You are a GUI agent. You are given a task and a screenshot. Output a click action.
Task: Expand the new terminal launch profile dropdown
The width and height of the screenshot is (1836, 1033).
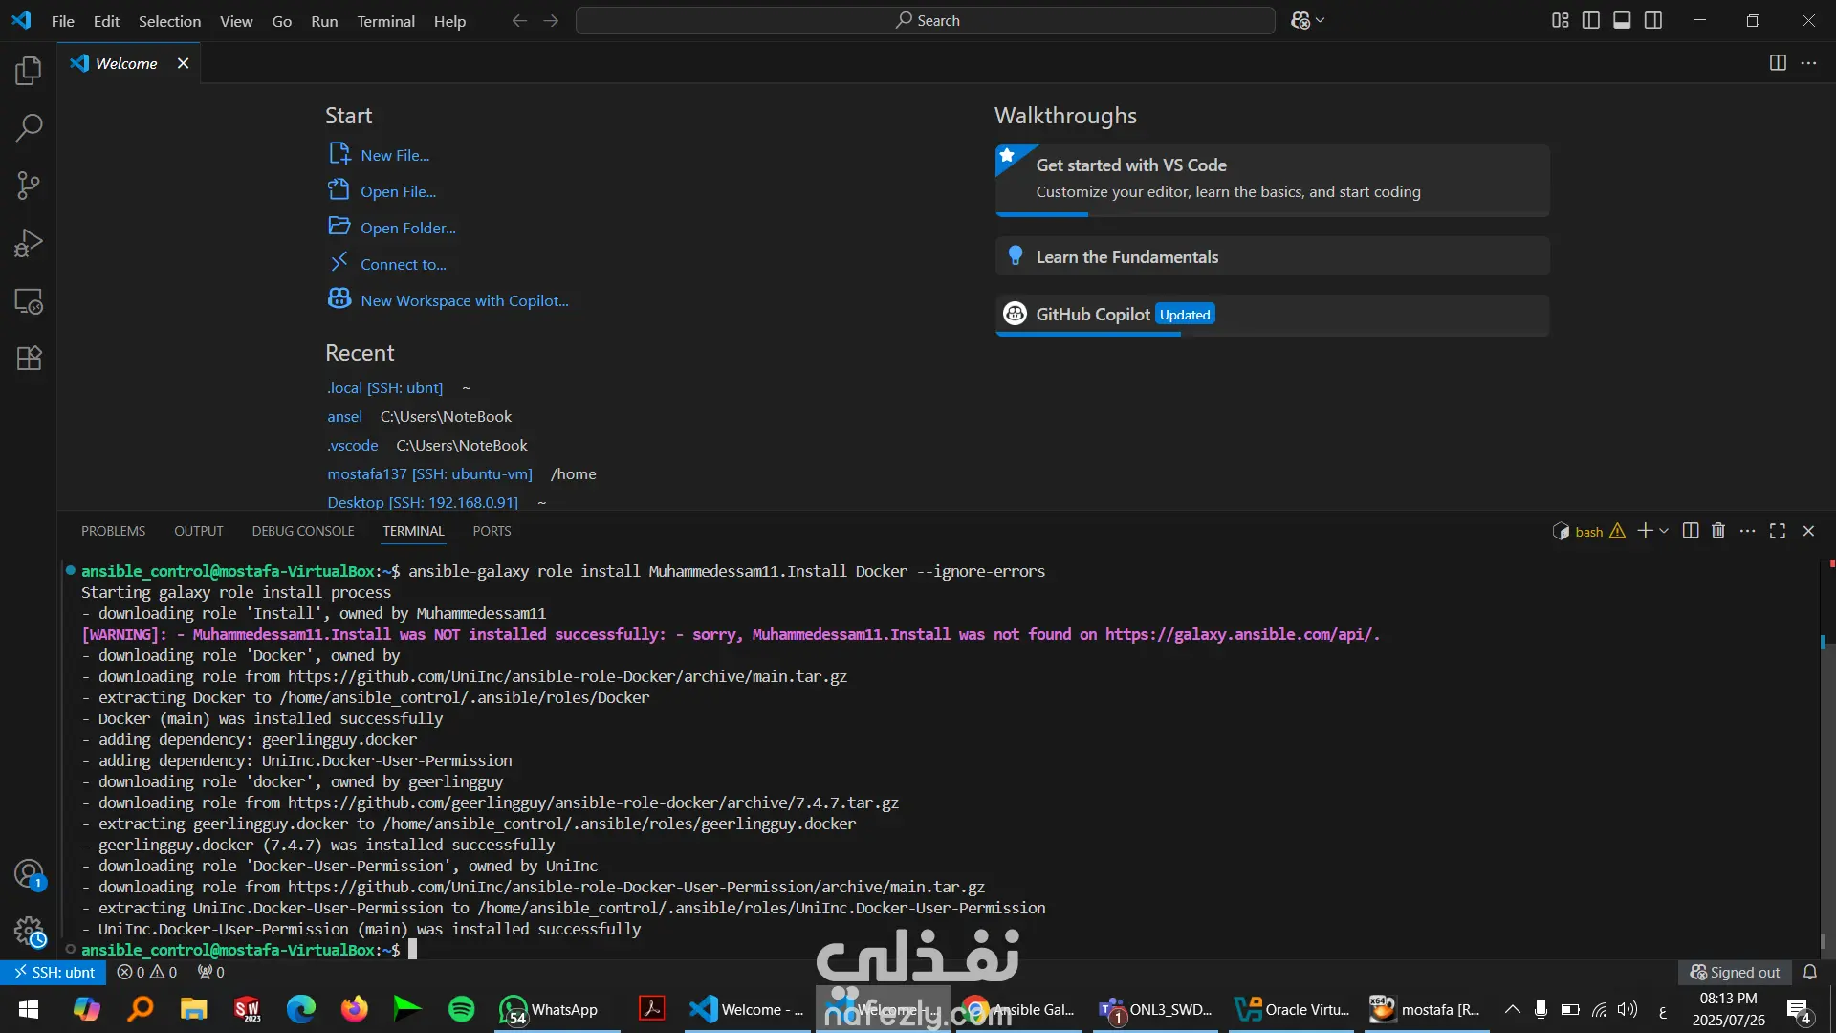point(1664,531)
